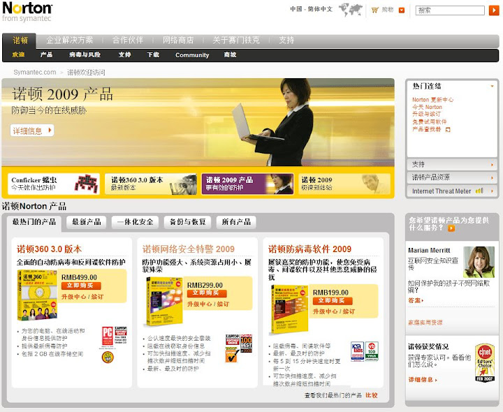503x412 pixels.
Task: Open the purple 诺顿 2009 产品 promo tile
Action: coord(247,184)
